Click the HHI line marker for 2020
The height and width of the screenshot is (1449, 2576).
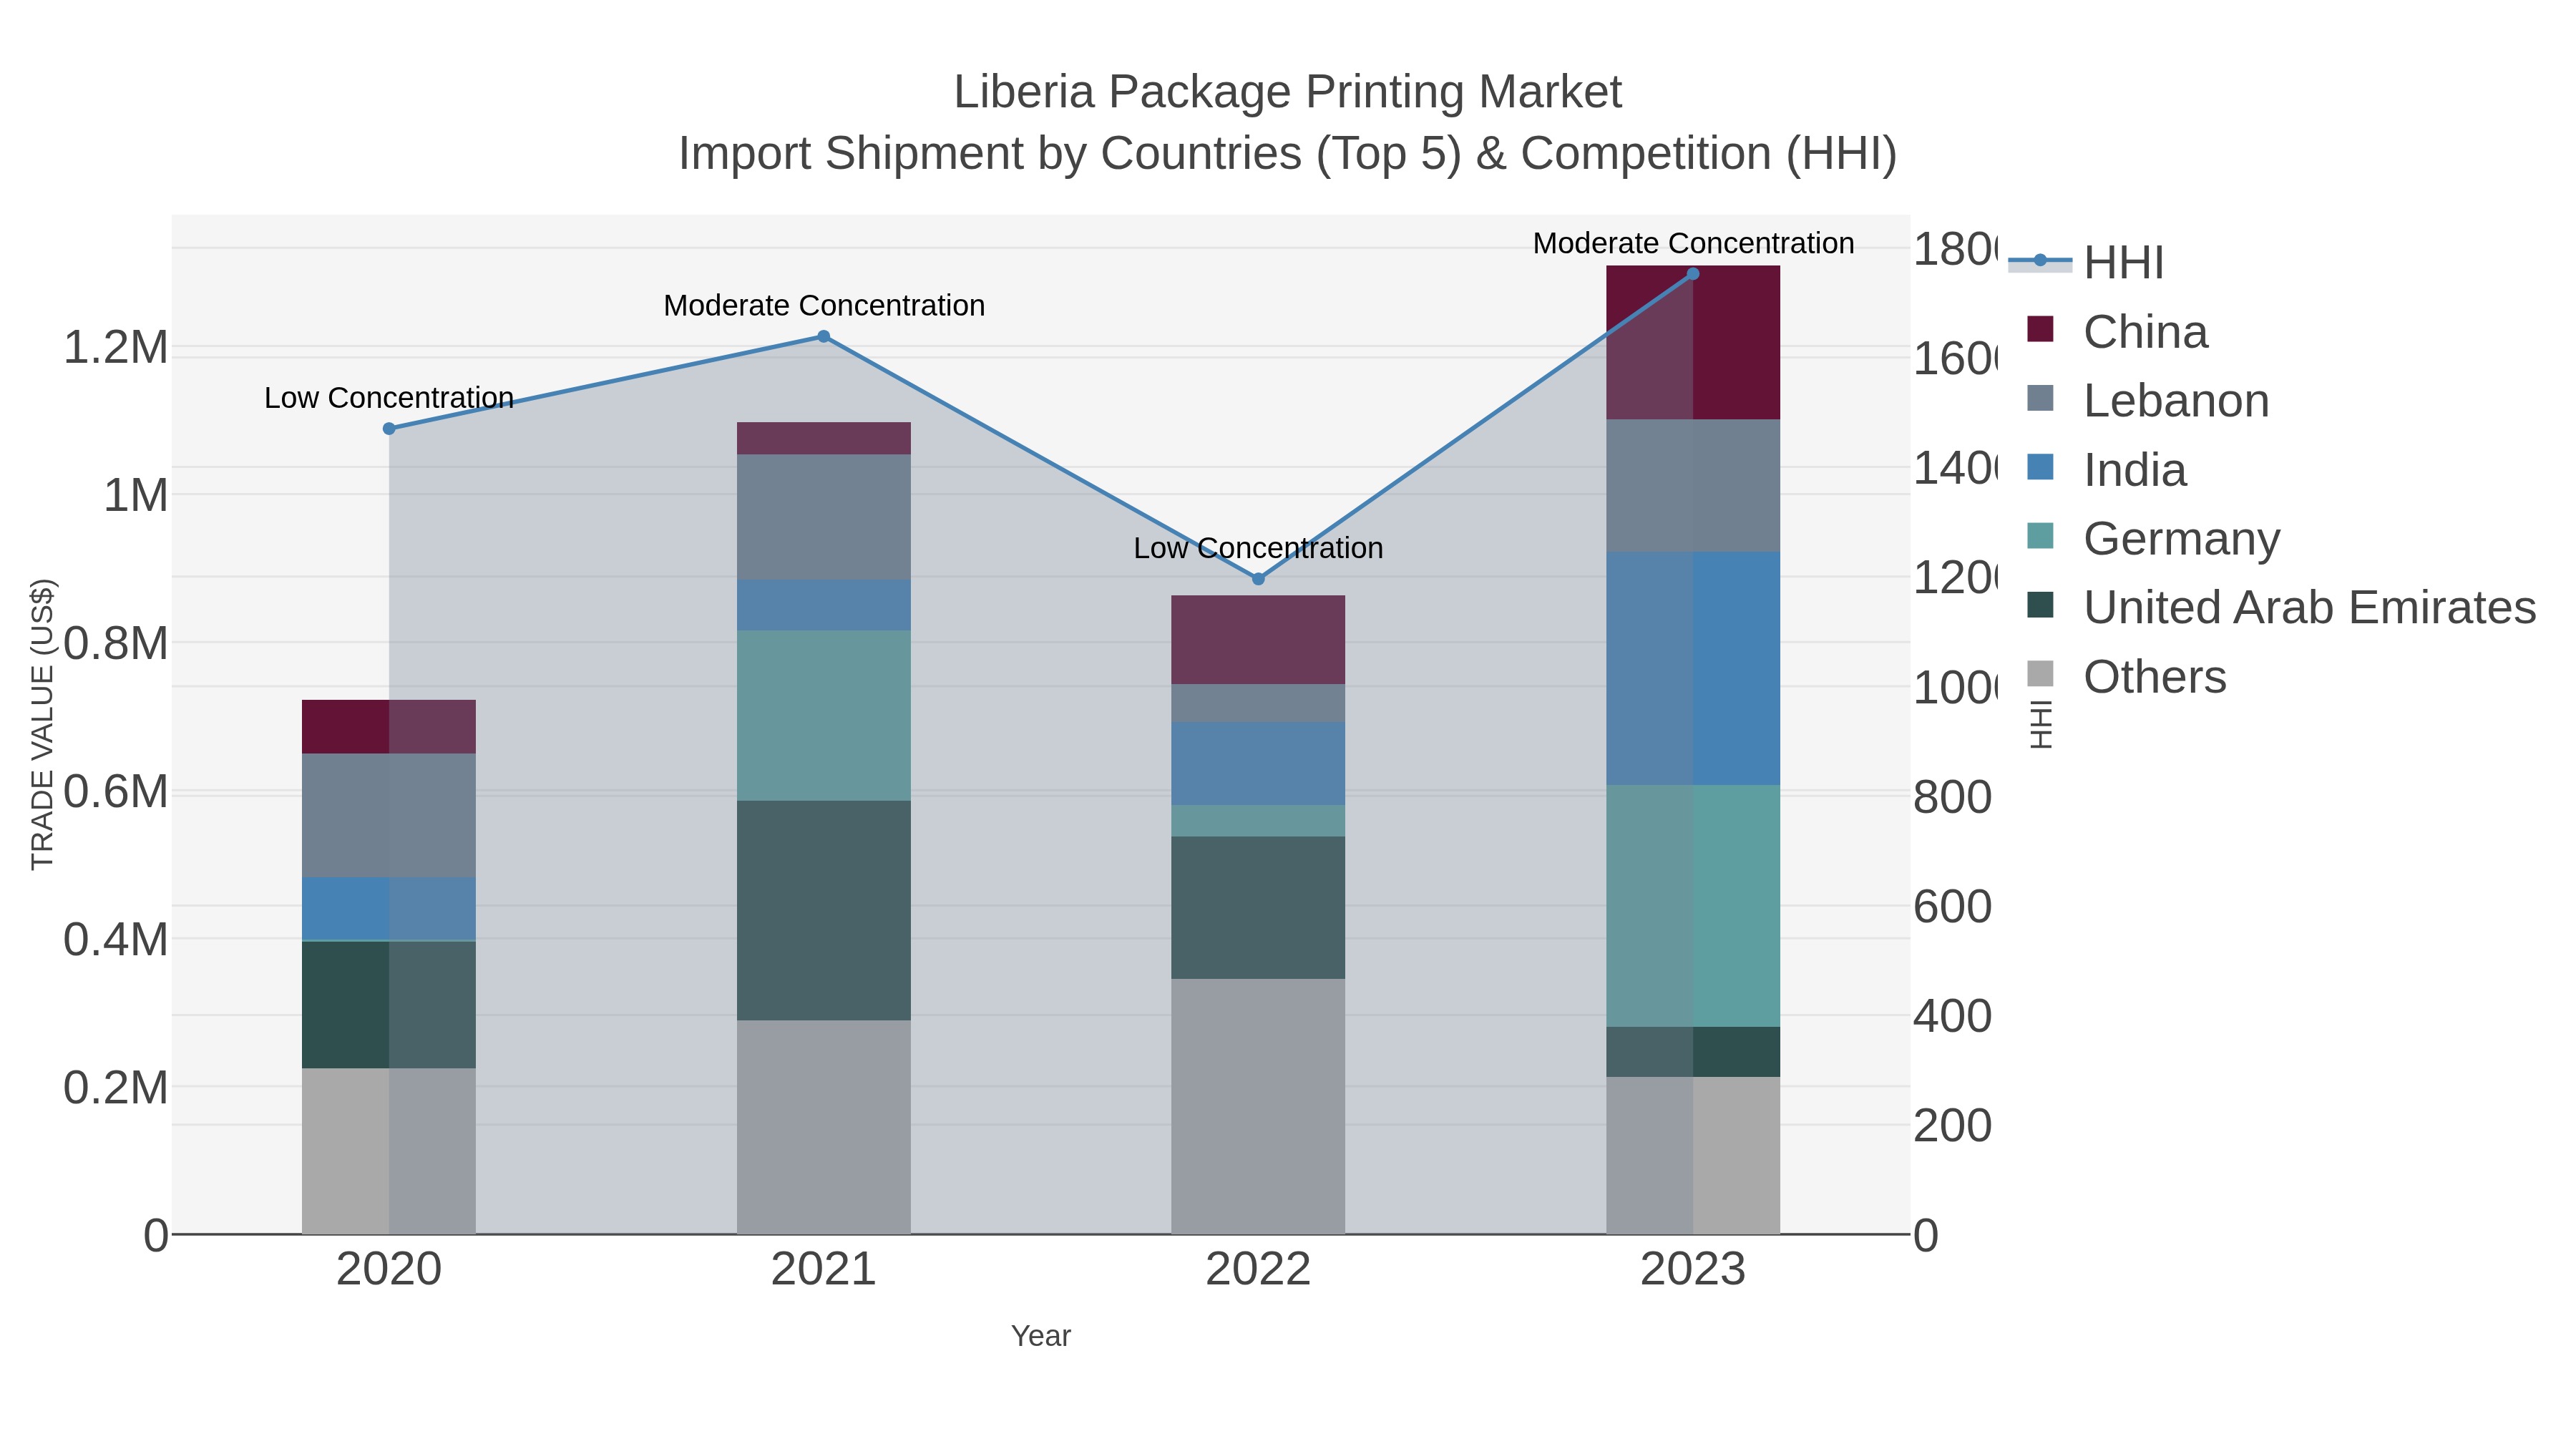point(389,429)
